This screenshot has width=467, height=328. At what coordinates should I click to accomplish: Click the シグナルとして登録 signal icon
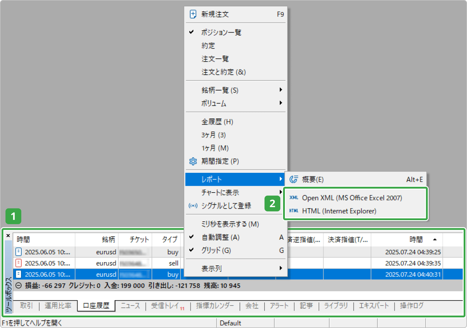[x=193, y=206]
